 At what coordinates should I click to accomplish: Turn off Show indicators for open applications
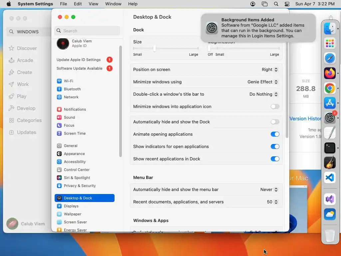(275, 147)
